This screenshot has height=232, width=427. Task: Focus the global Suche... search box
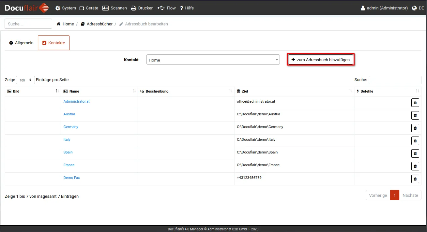(28, 24)
